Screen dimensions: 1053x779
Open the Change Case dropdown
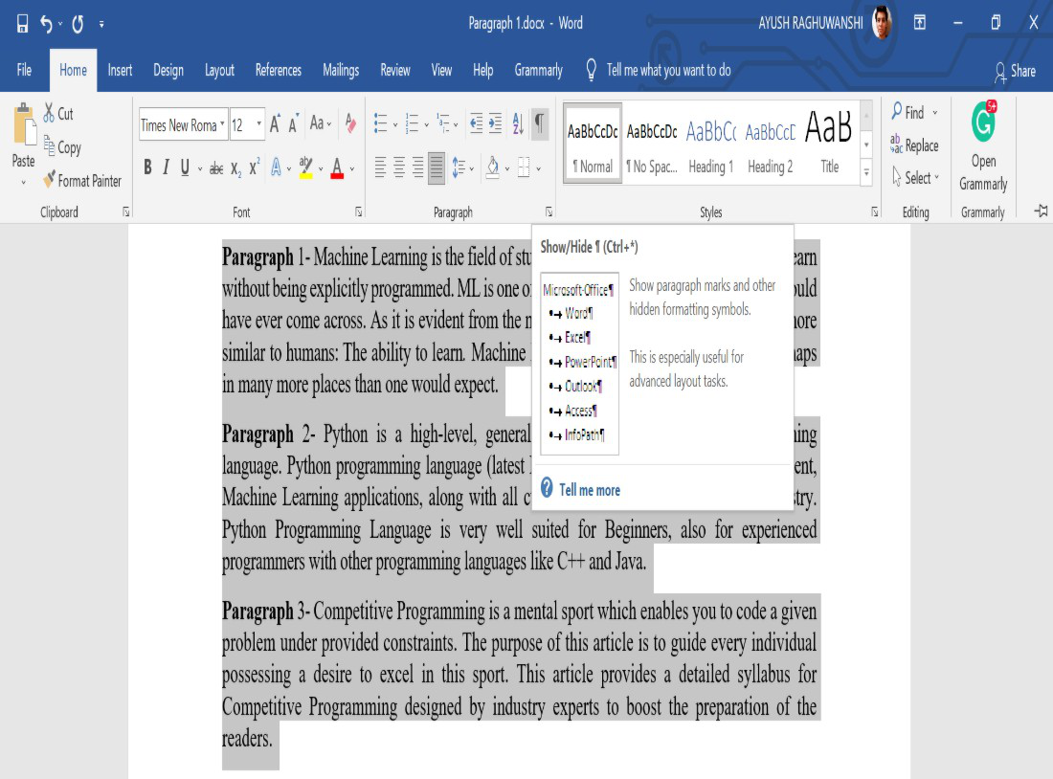[321, 123]
